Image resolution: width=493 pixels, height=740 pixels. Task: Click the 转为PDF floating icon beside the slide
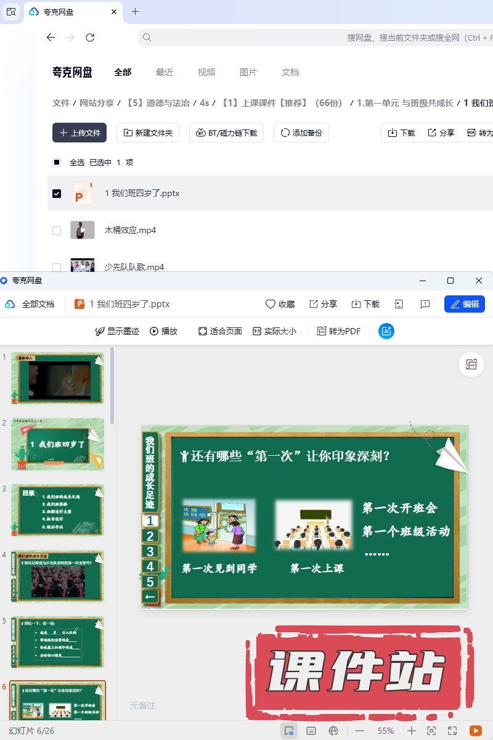(471, 364)
